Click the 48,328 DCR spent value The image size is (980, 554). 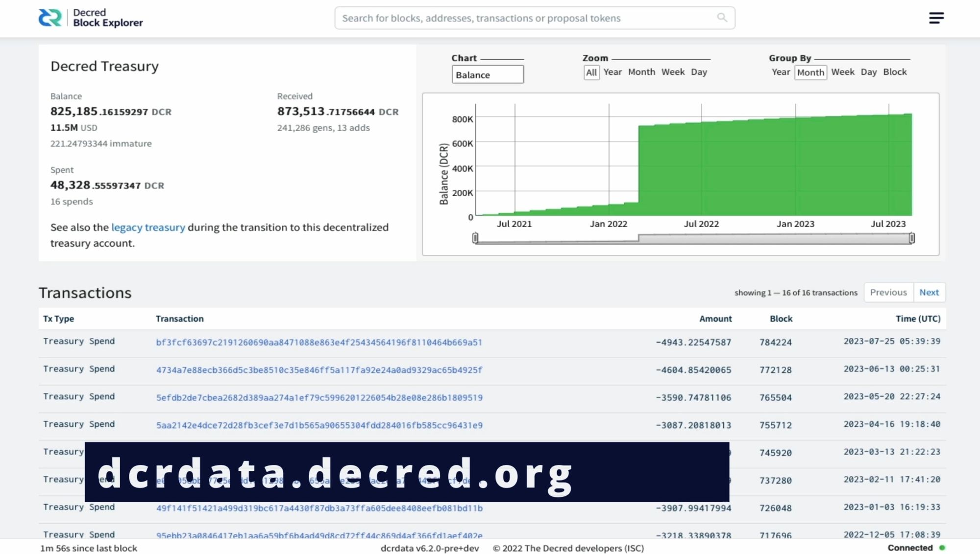point(107,185)
